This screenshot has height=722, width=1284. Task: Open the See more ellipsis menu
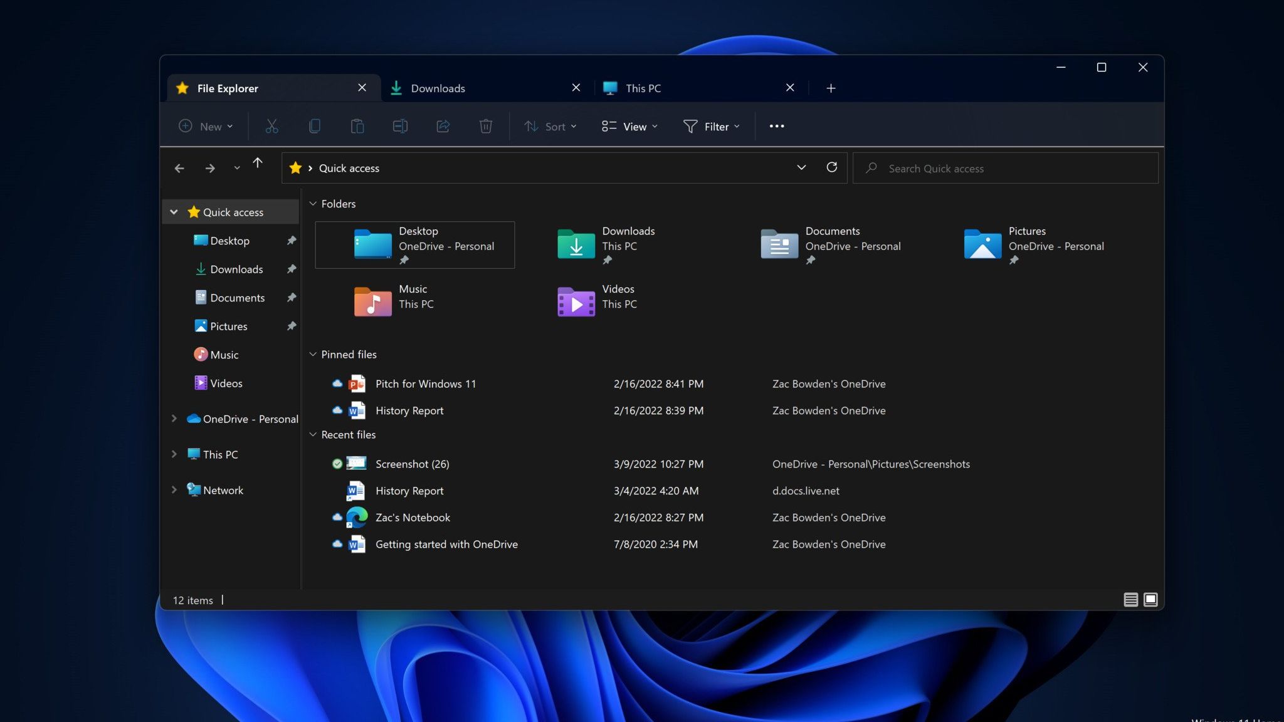tap(777, 126)
